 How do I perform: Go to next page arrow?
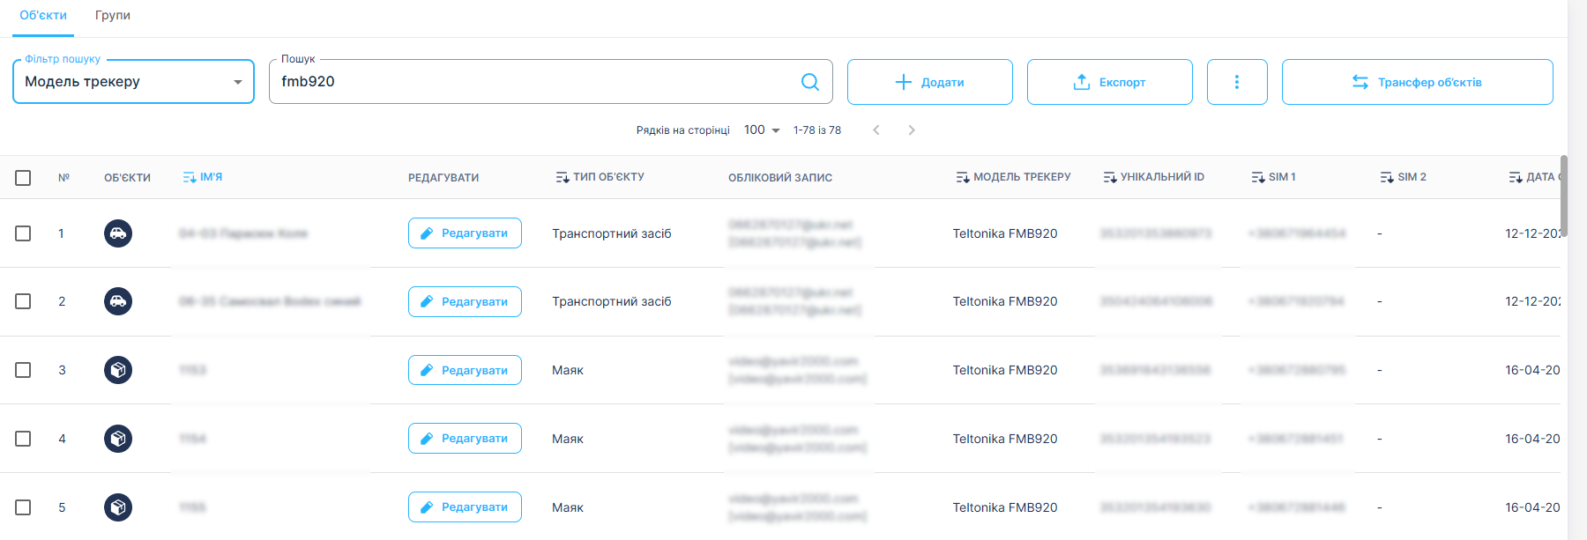(912, 130)
